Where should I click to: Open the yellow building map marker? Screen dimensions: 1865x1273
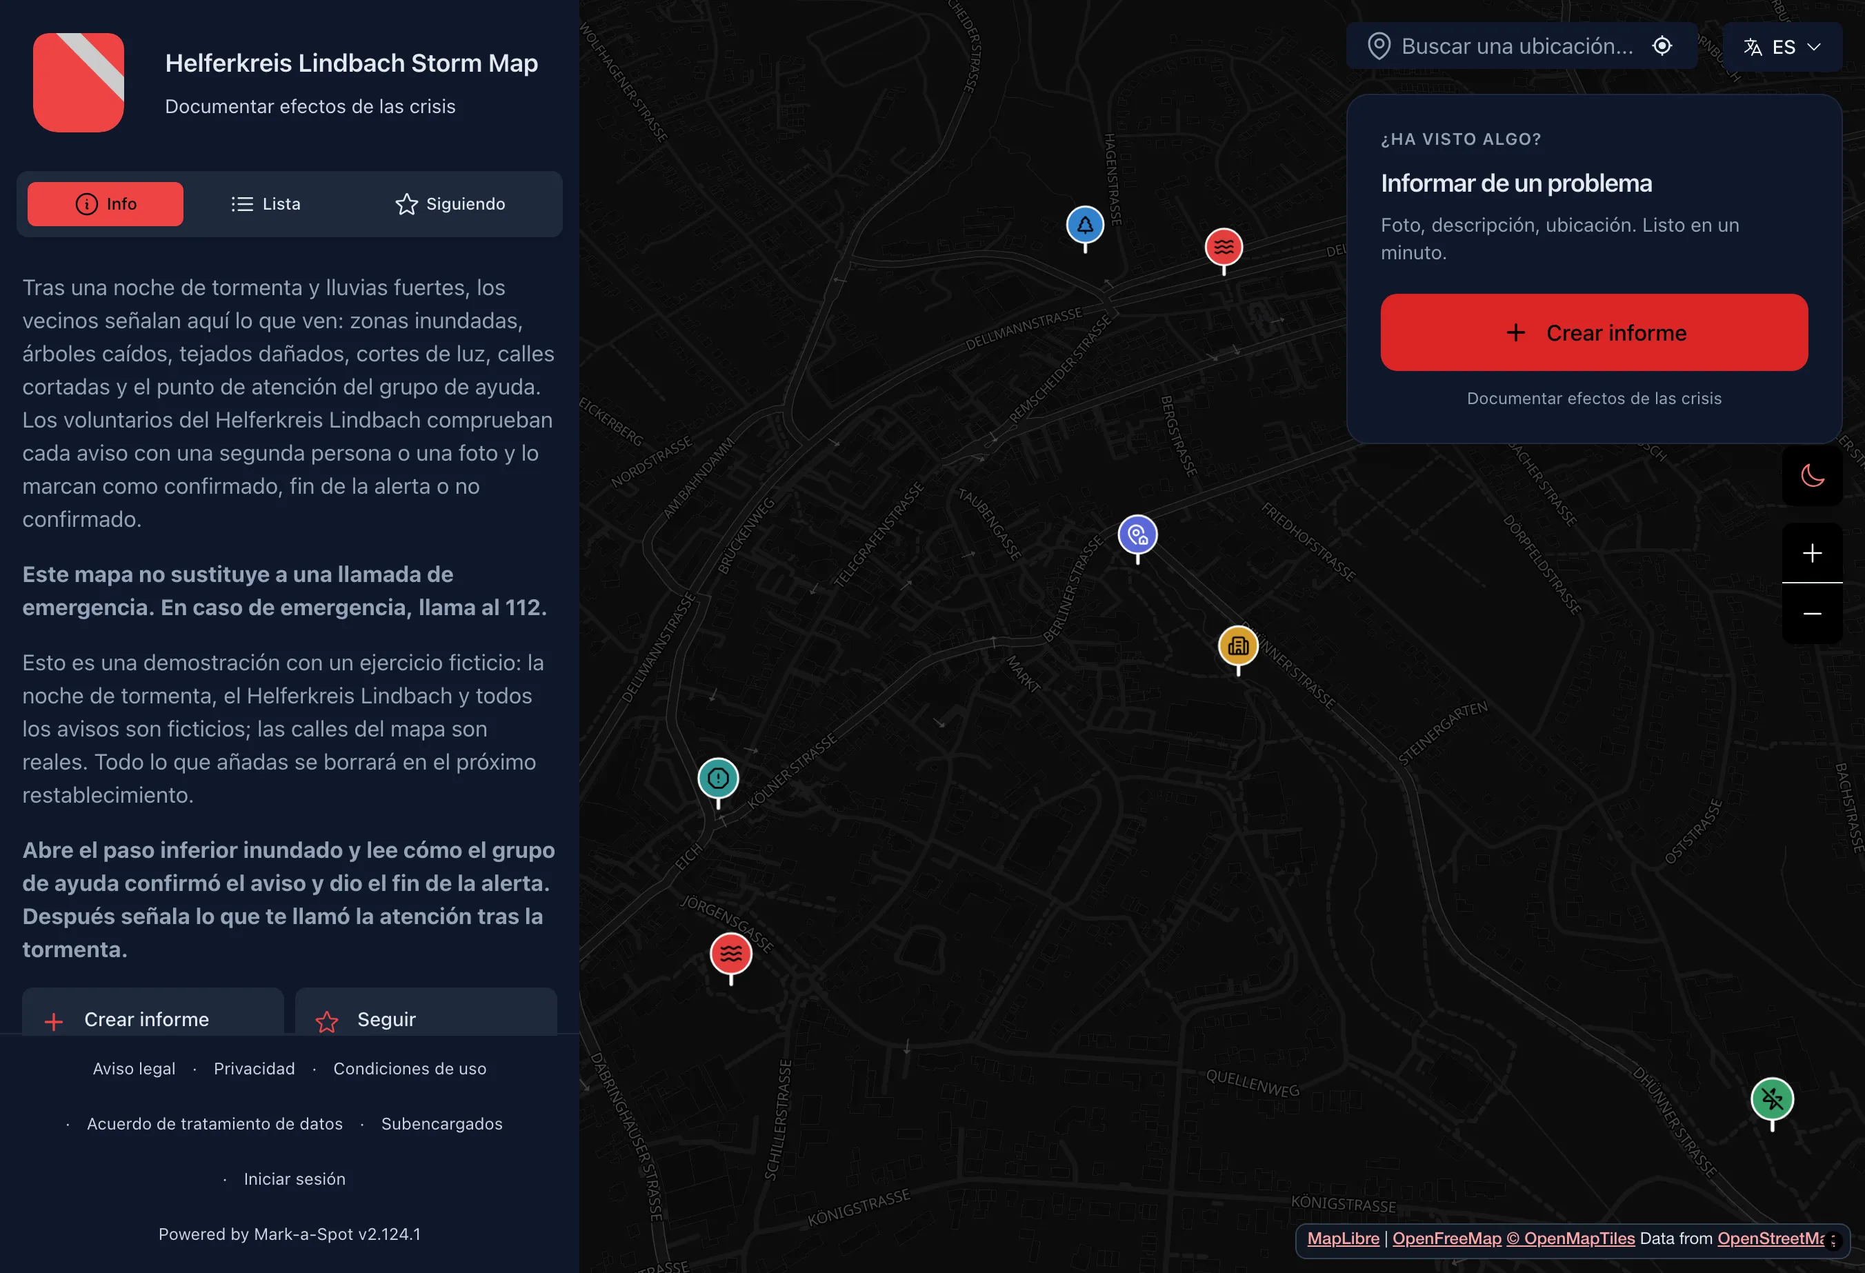1238,645
